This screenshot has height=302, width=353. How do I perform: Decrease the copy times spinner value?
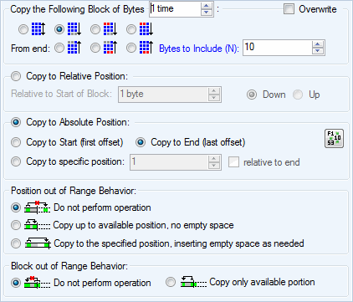[207, 12]
